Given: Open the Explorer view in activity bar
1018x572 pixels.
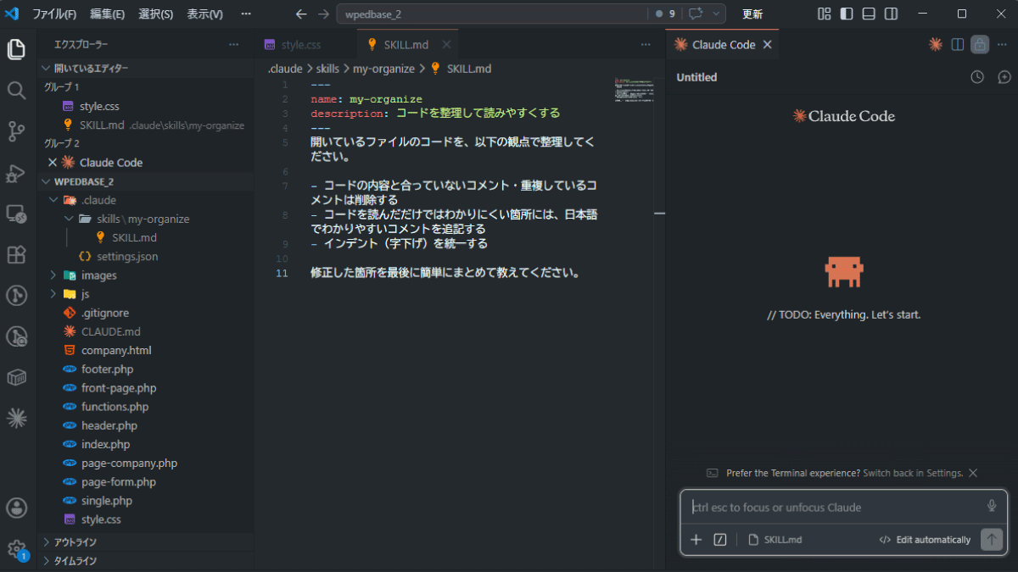Looking at the screenshot, I should pyautogui.click(x=16, y=49).
